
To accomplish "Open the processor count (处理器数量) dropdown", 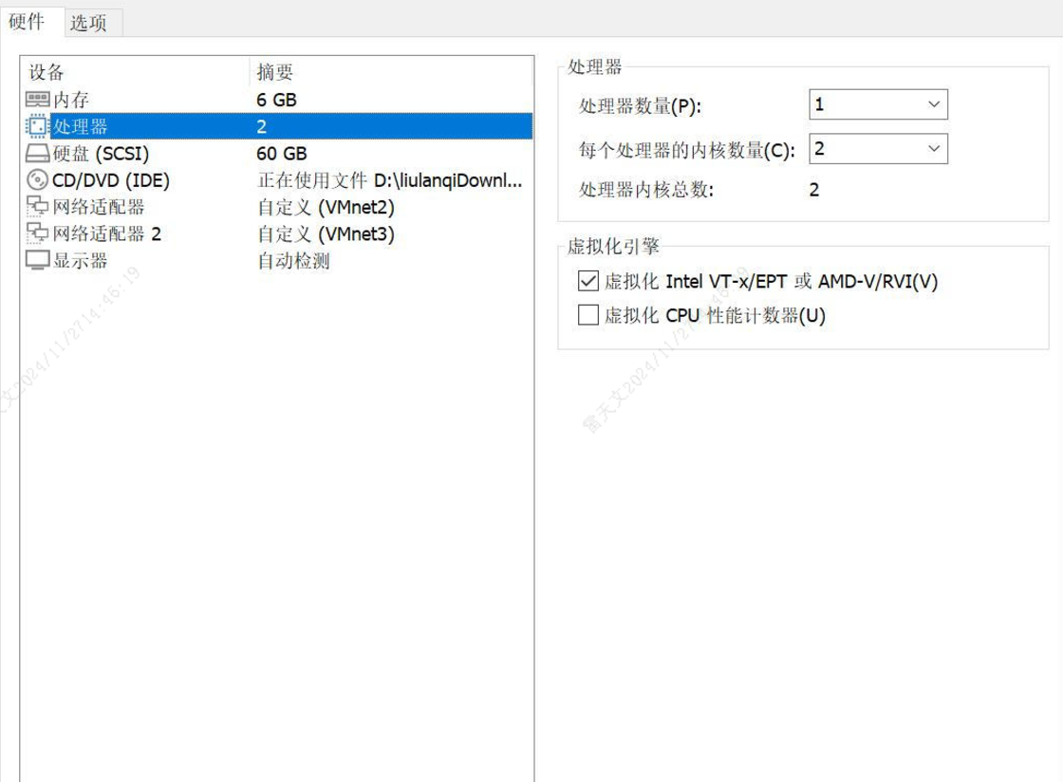I will [878, 104].
